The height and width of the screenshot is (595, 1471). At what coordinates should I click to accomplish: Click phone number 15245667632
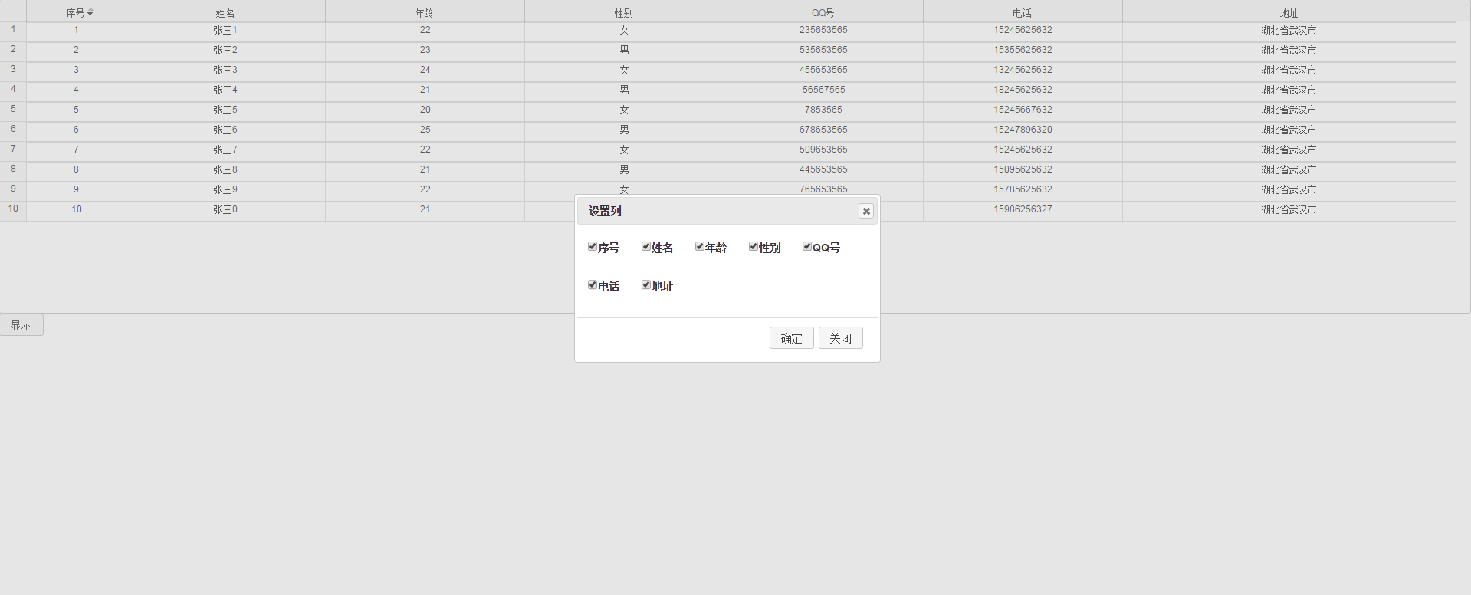click(1023, 110)
